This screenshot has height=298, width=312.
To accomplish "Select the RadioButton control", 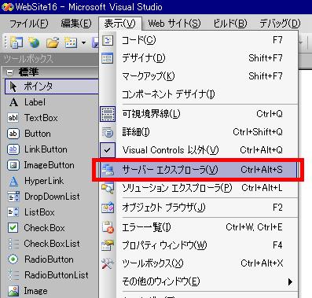I will (x=52, y=259).
